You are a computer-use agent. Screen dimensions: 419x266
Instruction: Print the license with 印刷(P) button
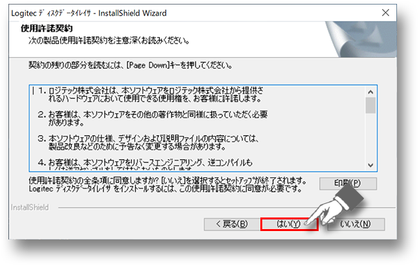tap(348, 183)
